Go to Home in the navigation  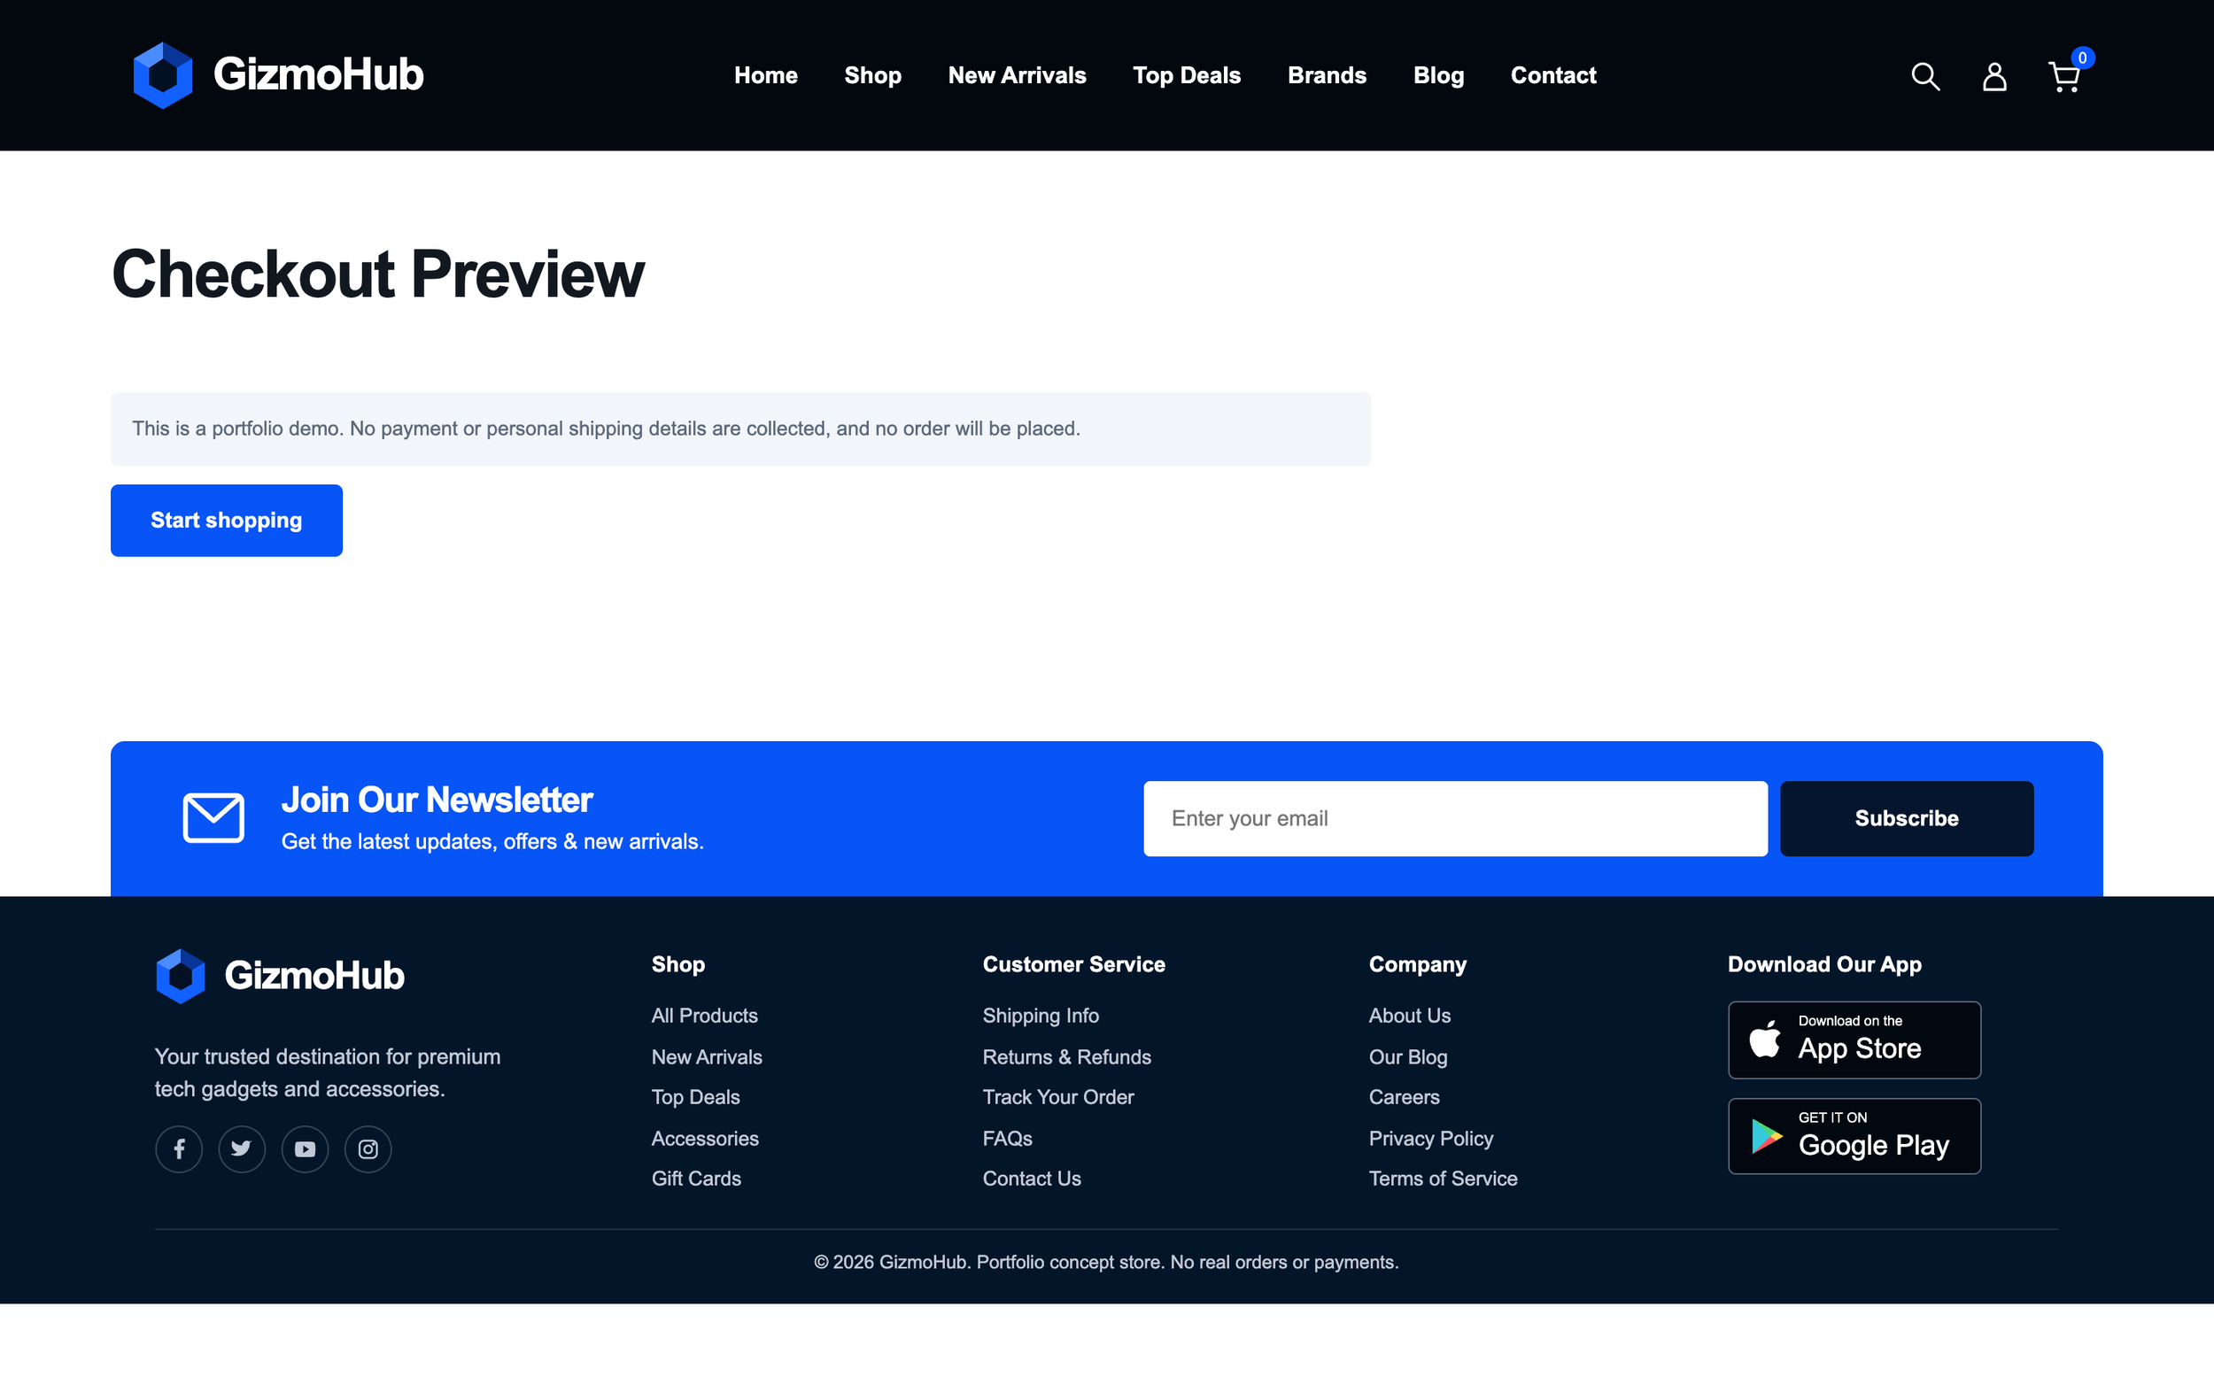click(766, 76)
